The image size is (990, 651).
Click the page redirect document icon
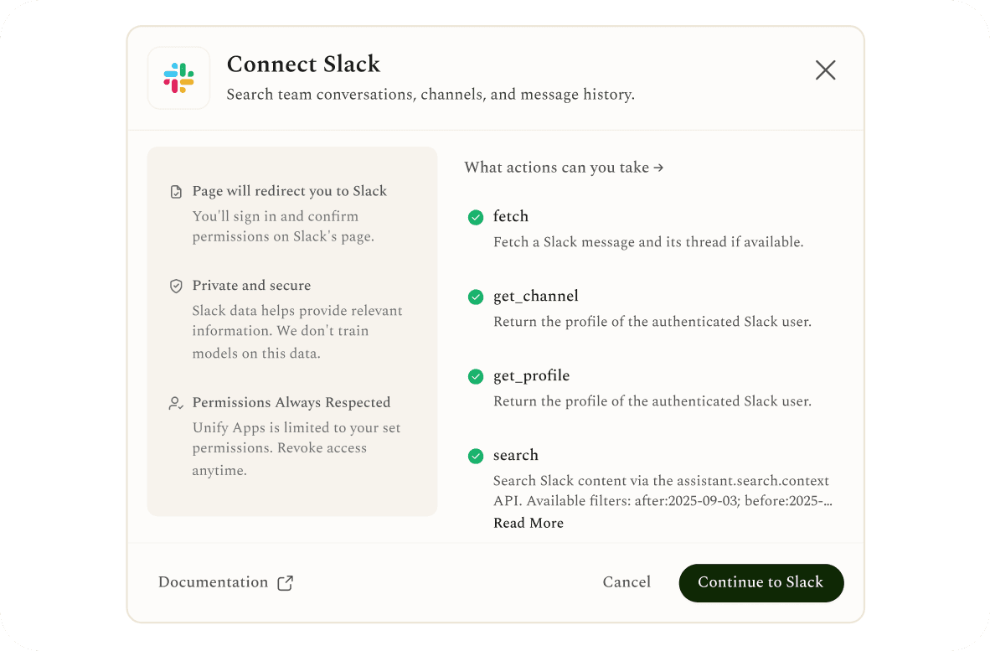[x=176, y=192]
